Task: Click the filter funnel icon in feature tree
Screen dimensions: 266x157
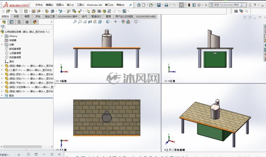Action: click(3, 27)
